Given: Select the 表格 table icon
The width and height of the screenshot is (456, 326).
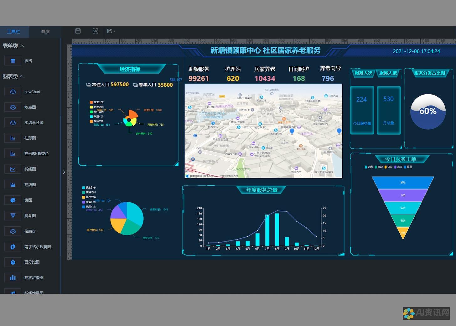Looking at the screenshot, I should (13, 61).
